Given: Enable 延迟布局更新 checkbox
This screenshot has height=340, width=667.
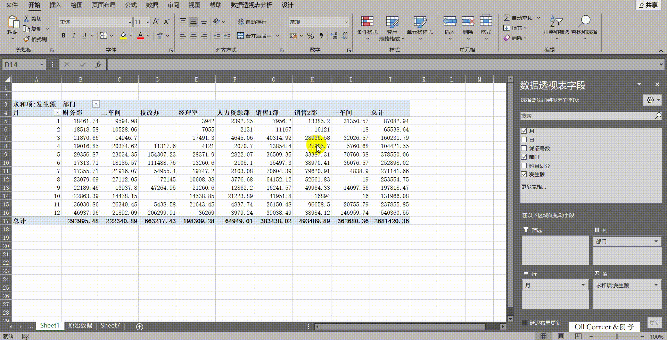Looking at the screenshot, I should pyautogui.click(x=525, y=323).
